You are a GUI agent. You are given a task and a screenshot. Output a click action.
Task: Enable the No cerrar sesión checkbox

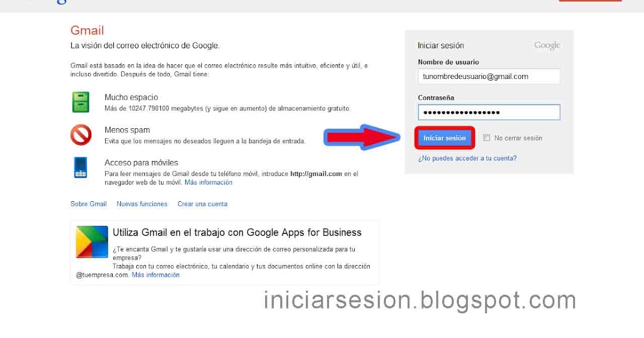487,138
